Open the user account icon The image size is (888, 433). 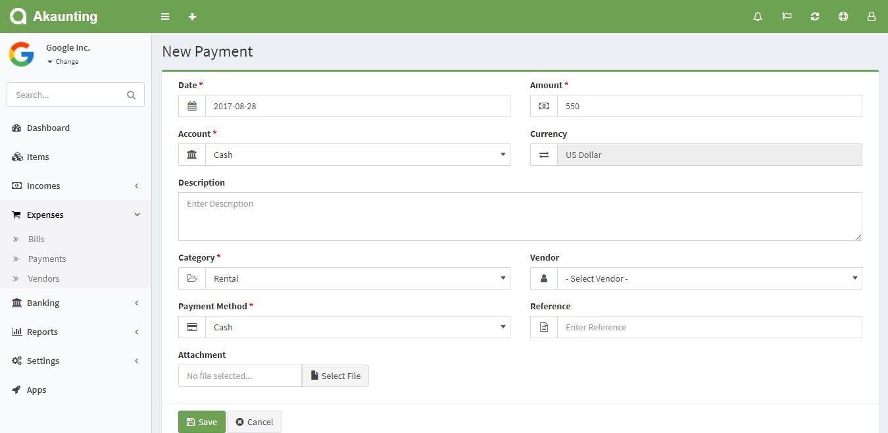pos(871,16)
